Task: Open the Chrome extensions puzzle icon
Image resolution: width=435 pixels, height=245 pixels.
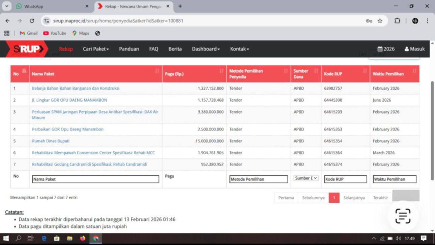Action: click(397, 21)
